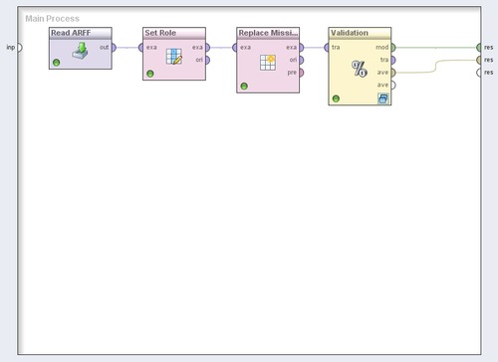Viewport: 498px width, 362px height.
Task: Click the Validation percent icon
Action: point(360,69)
